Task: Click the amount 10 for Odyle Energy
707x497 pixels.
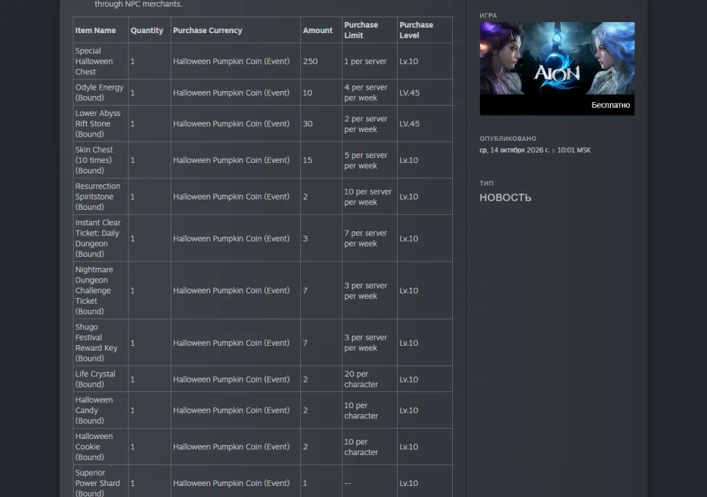Action: [307, 92]
